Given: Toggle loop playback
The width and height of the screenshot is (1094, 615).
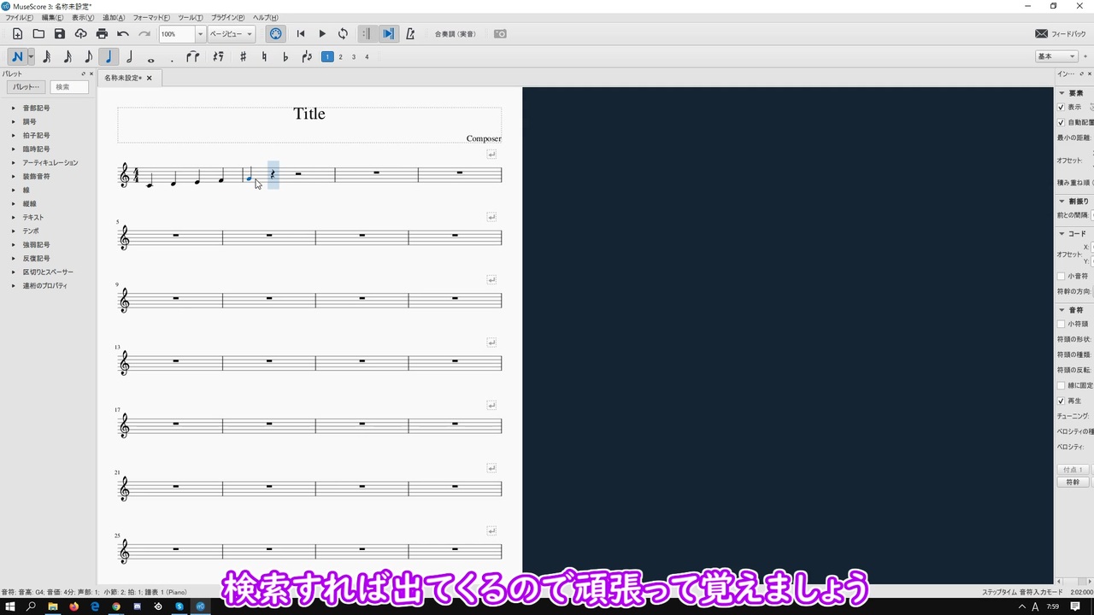Looking at the screenshot, I should tap(343, 34).
